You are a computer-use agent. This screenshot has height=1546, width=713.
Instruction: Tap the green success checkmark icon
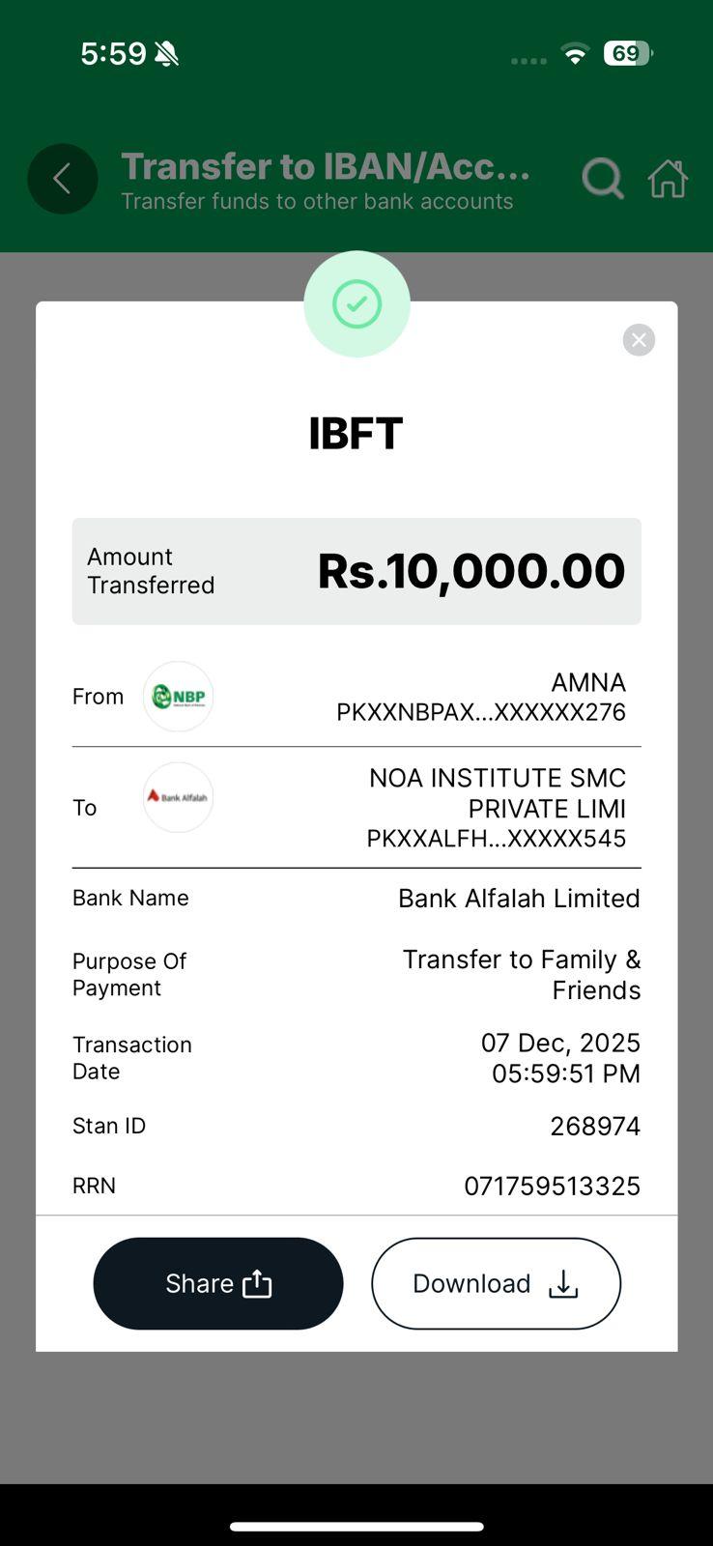[x=356, y=304]
